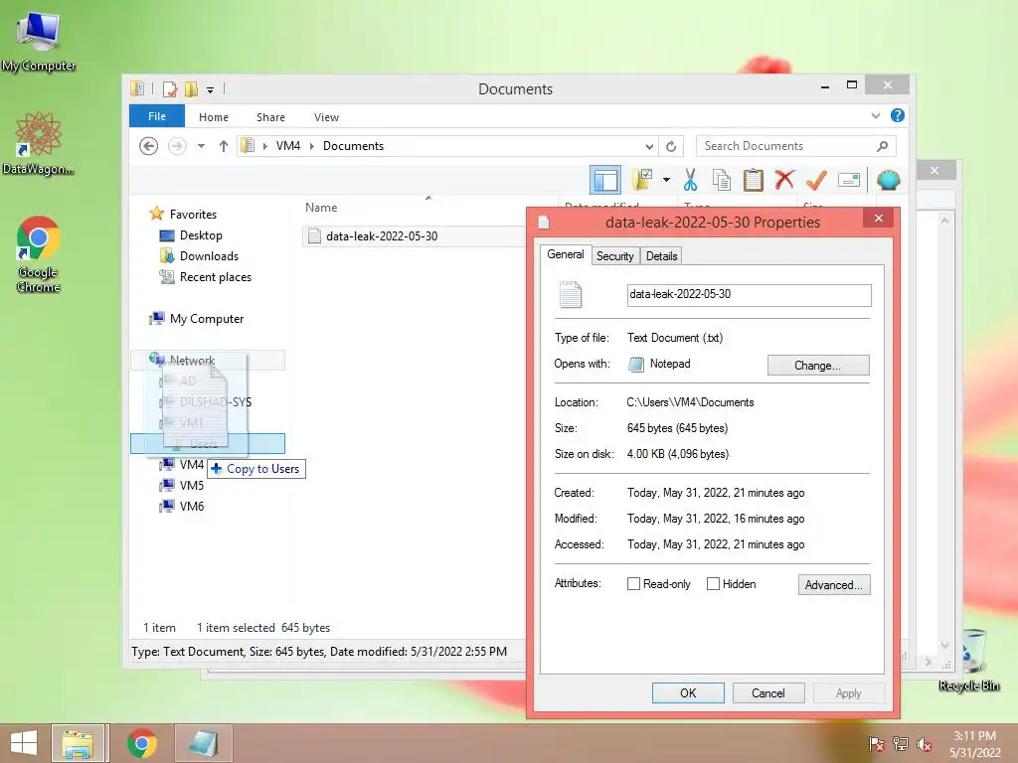
Task: Click the Copy icon in toolbar
Action: pyautogui.click(x=722, y=180)
